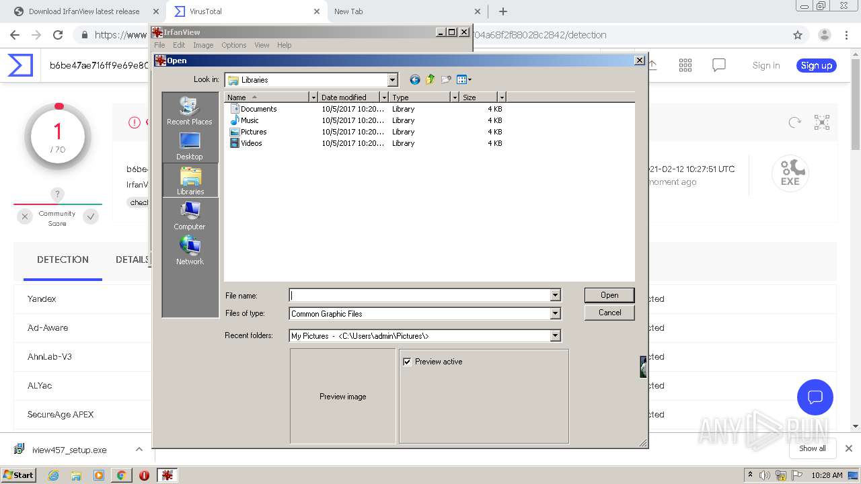Create new folder icon in Open dialog
Screen dimensions: 861x484
(446, 80)
